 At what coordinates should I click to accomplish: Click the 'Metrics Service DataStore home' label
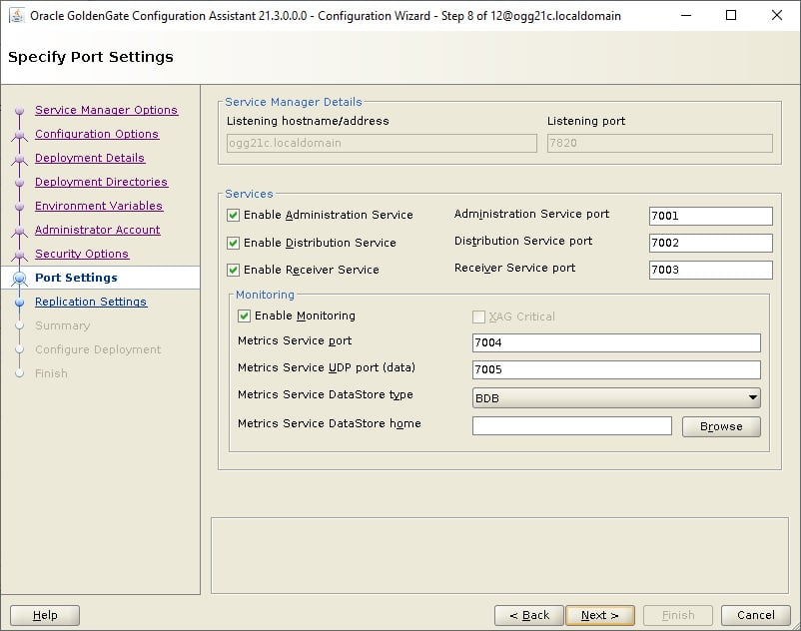[x=330, y=423]
